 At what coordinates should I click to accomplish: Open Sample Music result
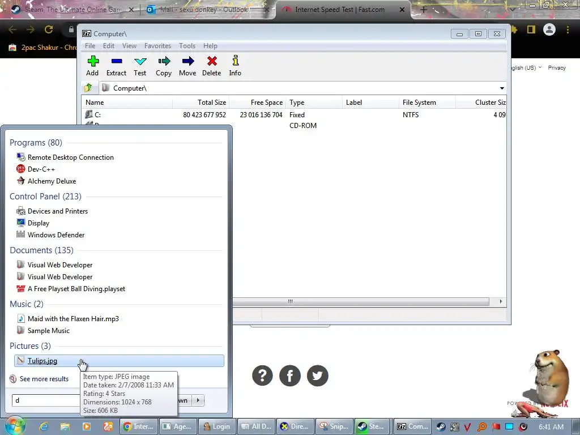tap(43, 330)
